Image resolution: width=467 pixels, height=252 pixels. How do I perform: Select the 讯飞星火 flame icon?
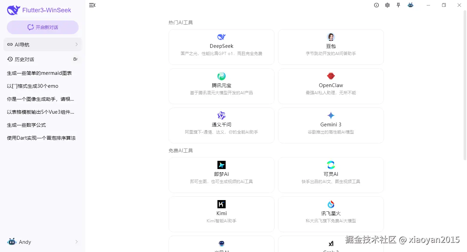tap(331, 204)
